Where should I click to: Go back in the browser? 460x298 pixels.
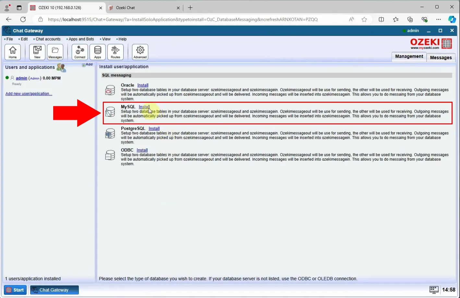(x=9, y=19)
